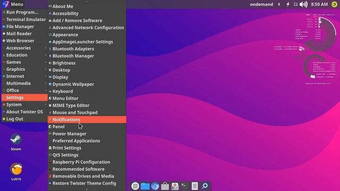Choose Log Out from the menu
This screenshot has width=340, height=191.
pyautogui.click(x=24, y=119)
